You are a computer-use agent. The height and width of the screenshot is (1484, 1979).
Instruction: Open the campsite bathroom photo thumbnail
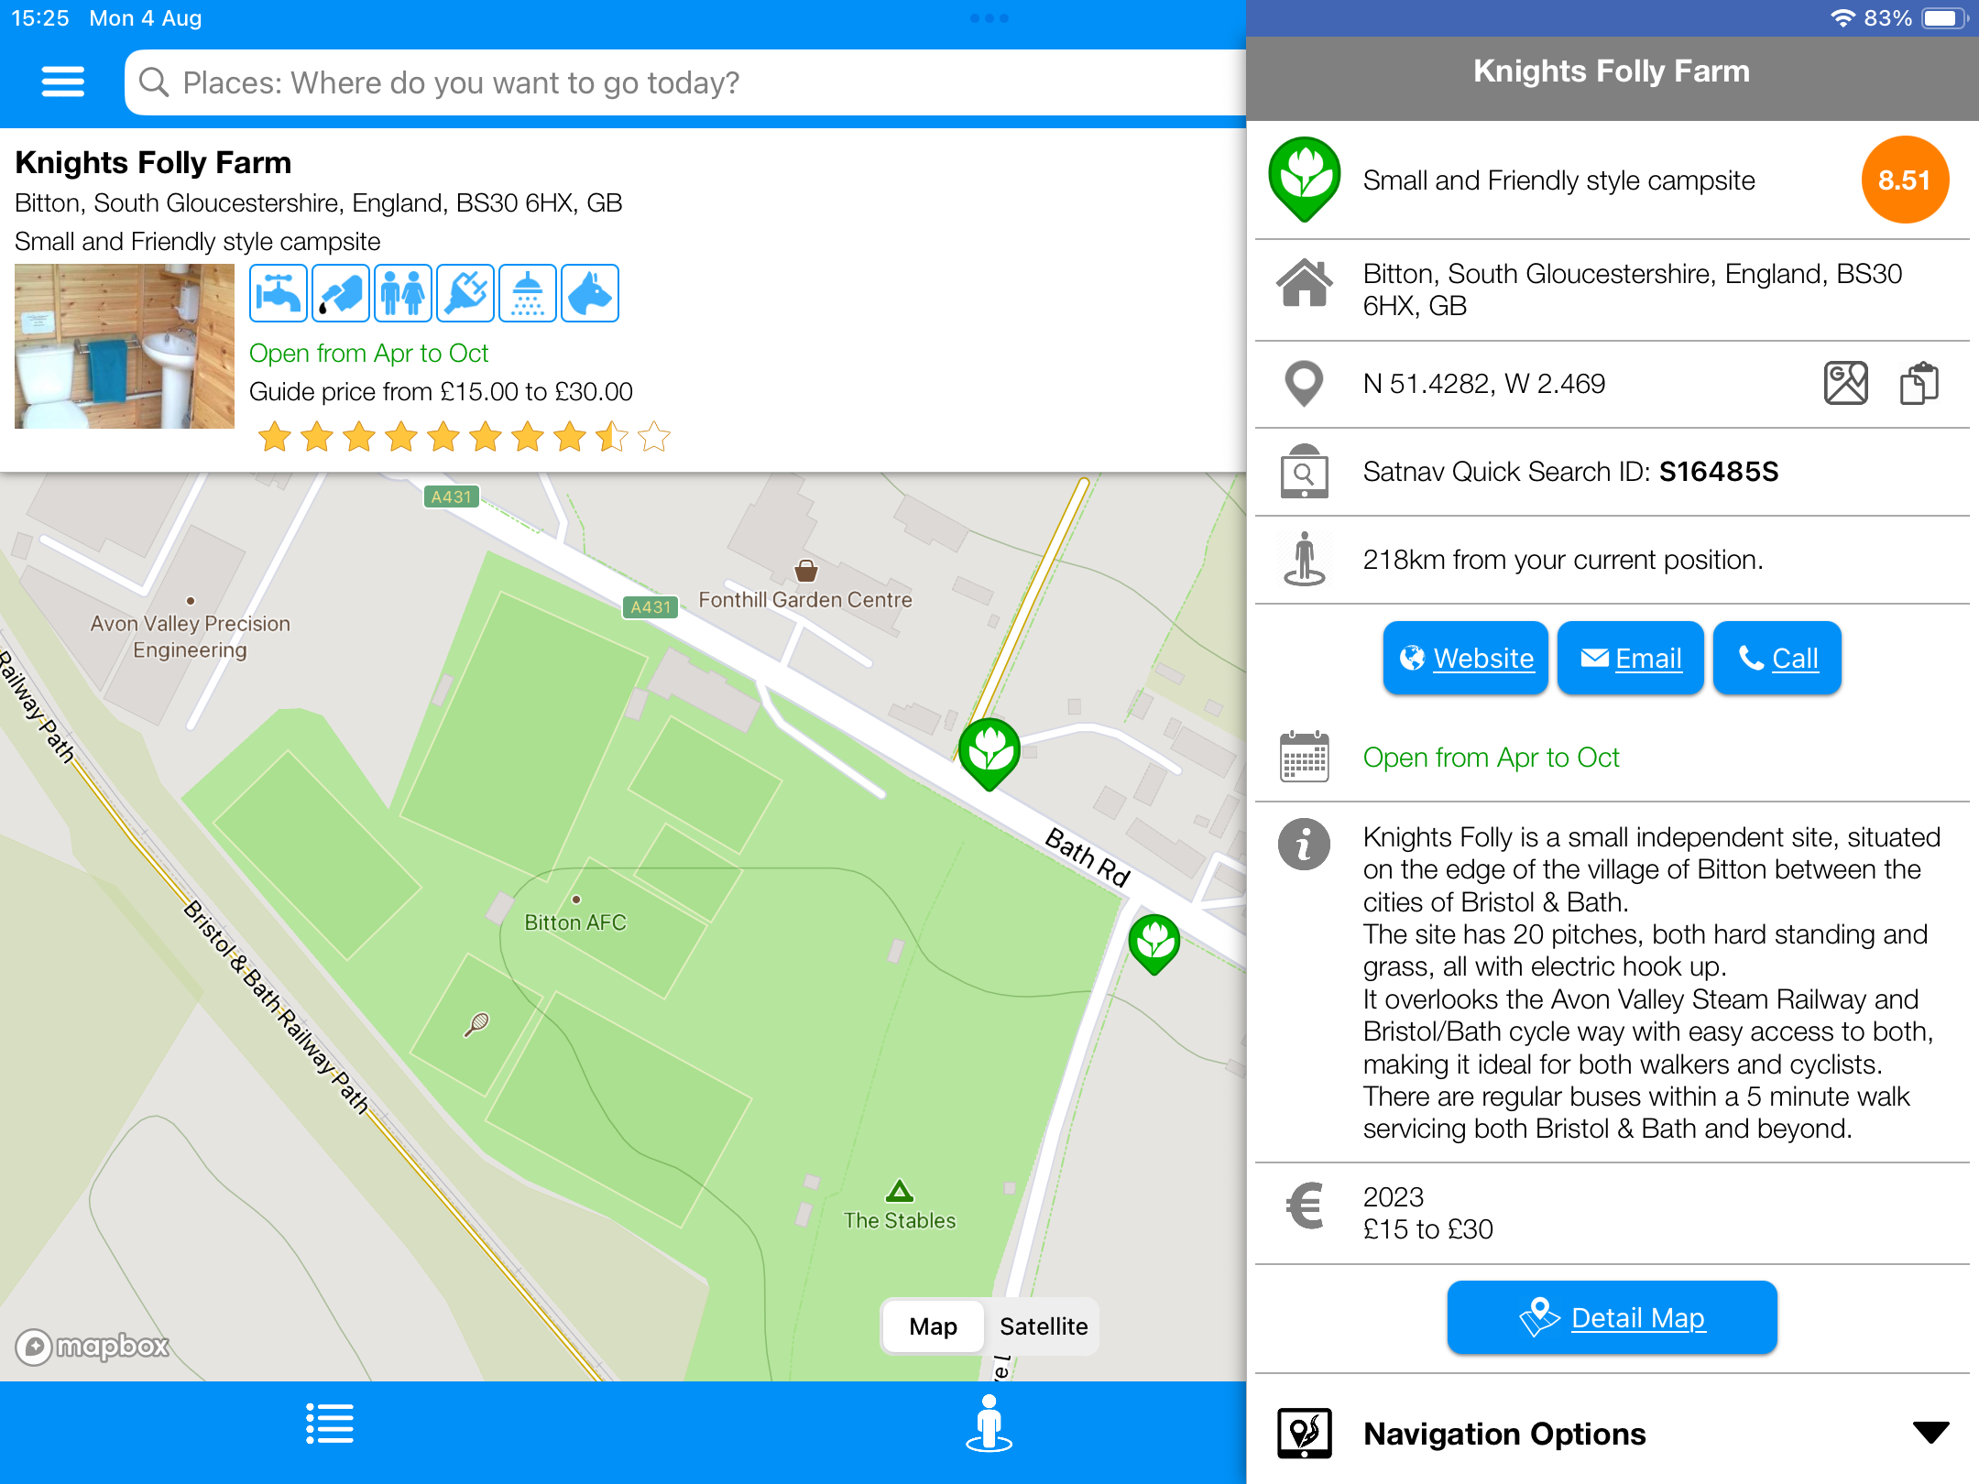pos(125,346)
